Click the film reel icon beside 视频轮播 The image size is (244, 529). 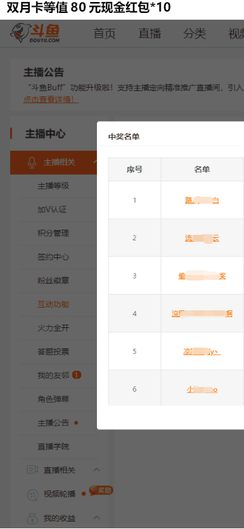pyautogui.click(x=33, y=494)
